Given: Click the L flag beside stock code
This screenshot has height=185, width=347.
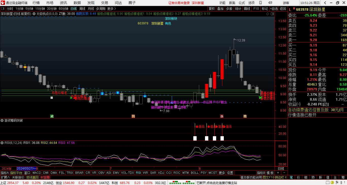Looking at the screenshot, I should click(290, 9).
